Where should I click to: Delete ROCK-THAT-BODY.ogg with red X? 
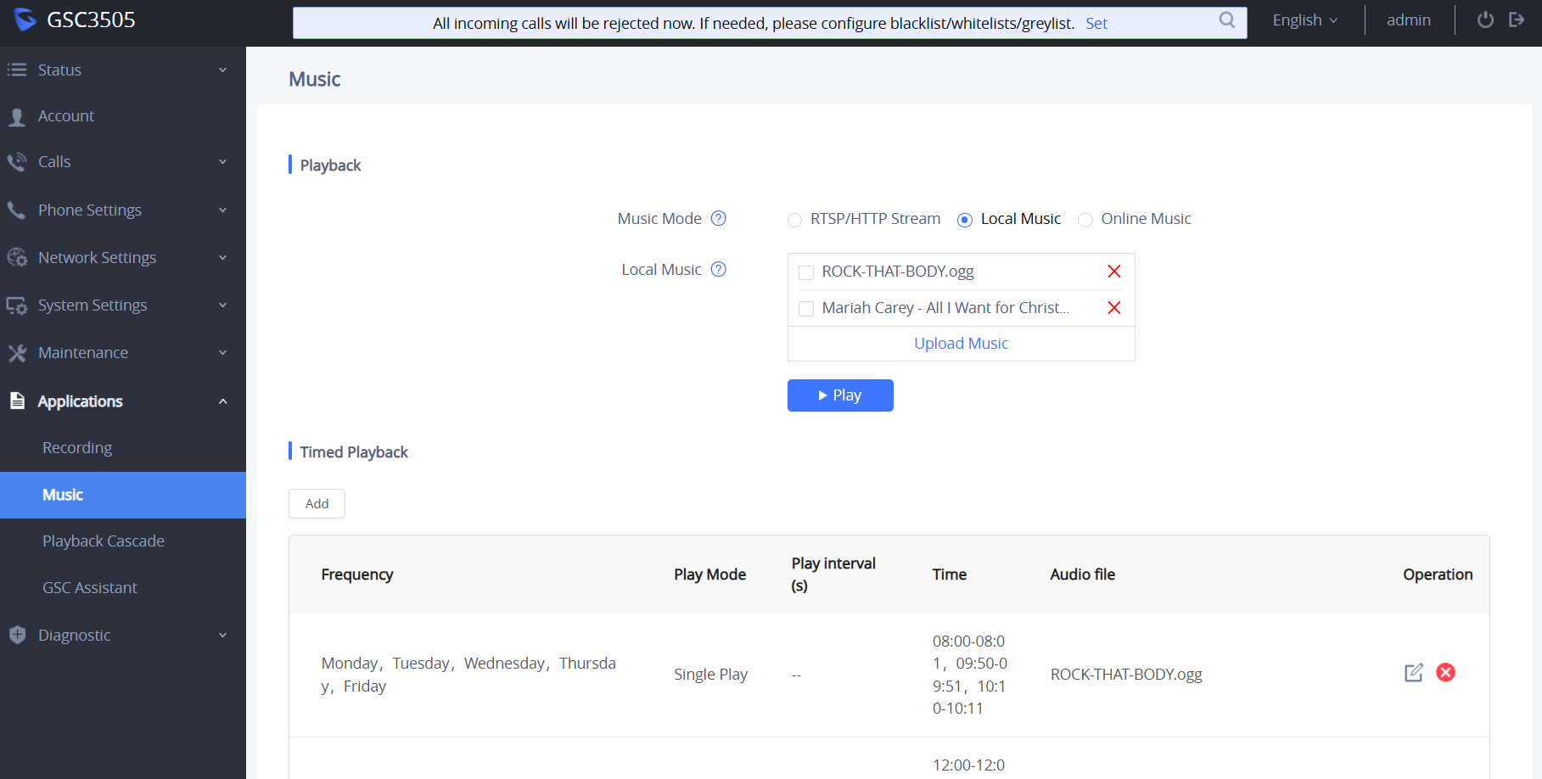pos(1113,272)
